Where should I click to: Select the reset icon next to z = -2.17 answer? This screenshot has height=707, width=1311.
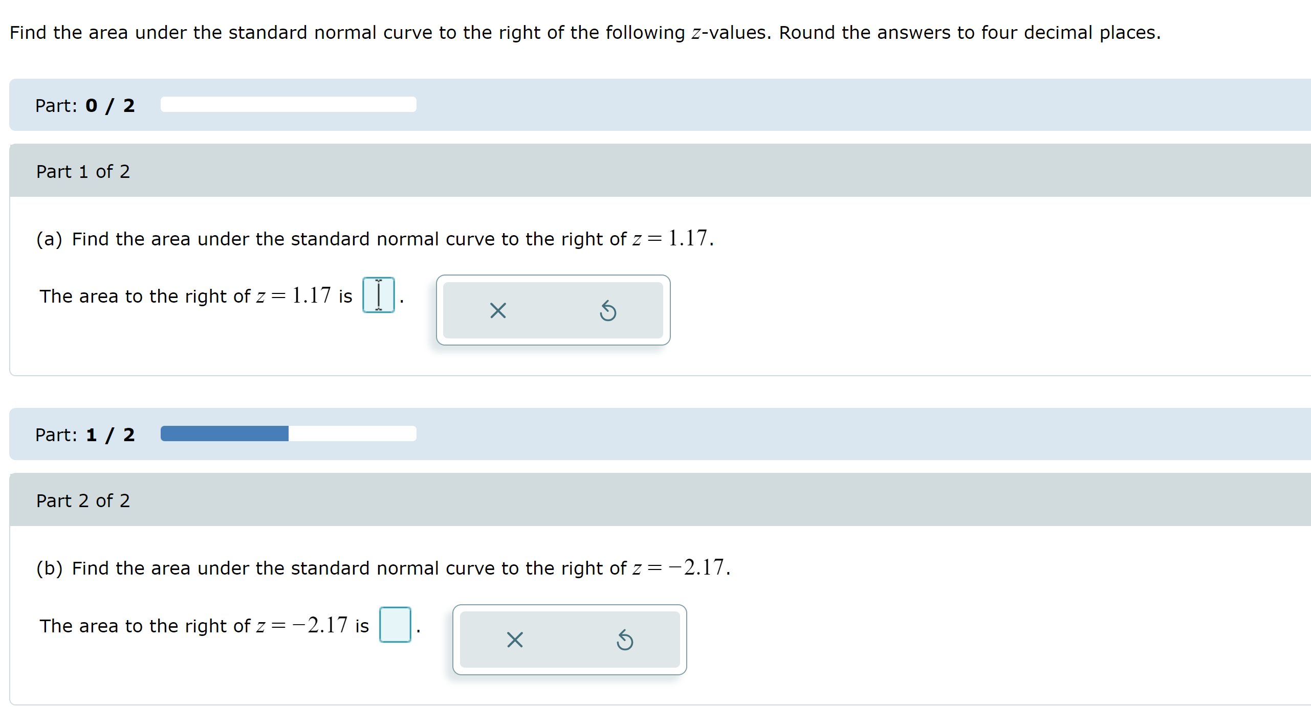coord(625,640)
